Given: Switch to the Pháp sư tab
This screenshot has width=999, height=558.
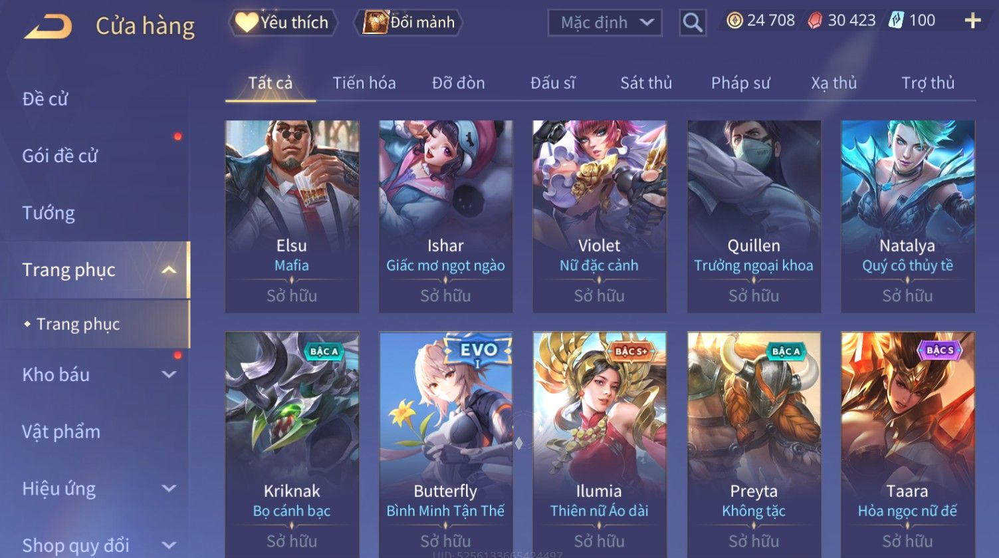Looking at the screenshot, I should pyautogui.click(x=740, y=83).
